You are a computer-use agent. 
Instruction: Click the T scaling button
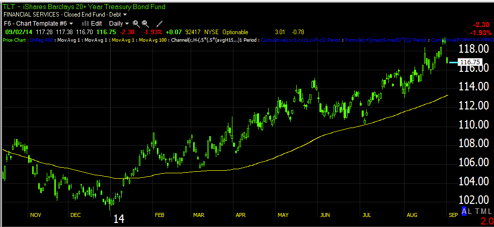pos(477,211)
